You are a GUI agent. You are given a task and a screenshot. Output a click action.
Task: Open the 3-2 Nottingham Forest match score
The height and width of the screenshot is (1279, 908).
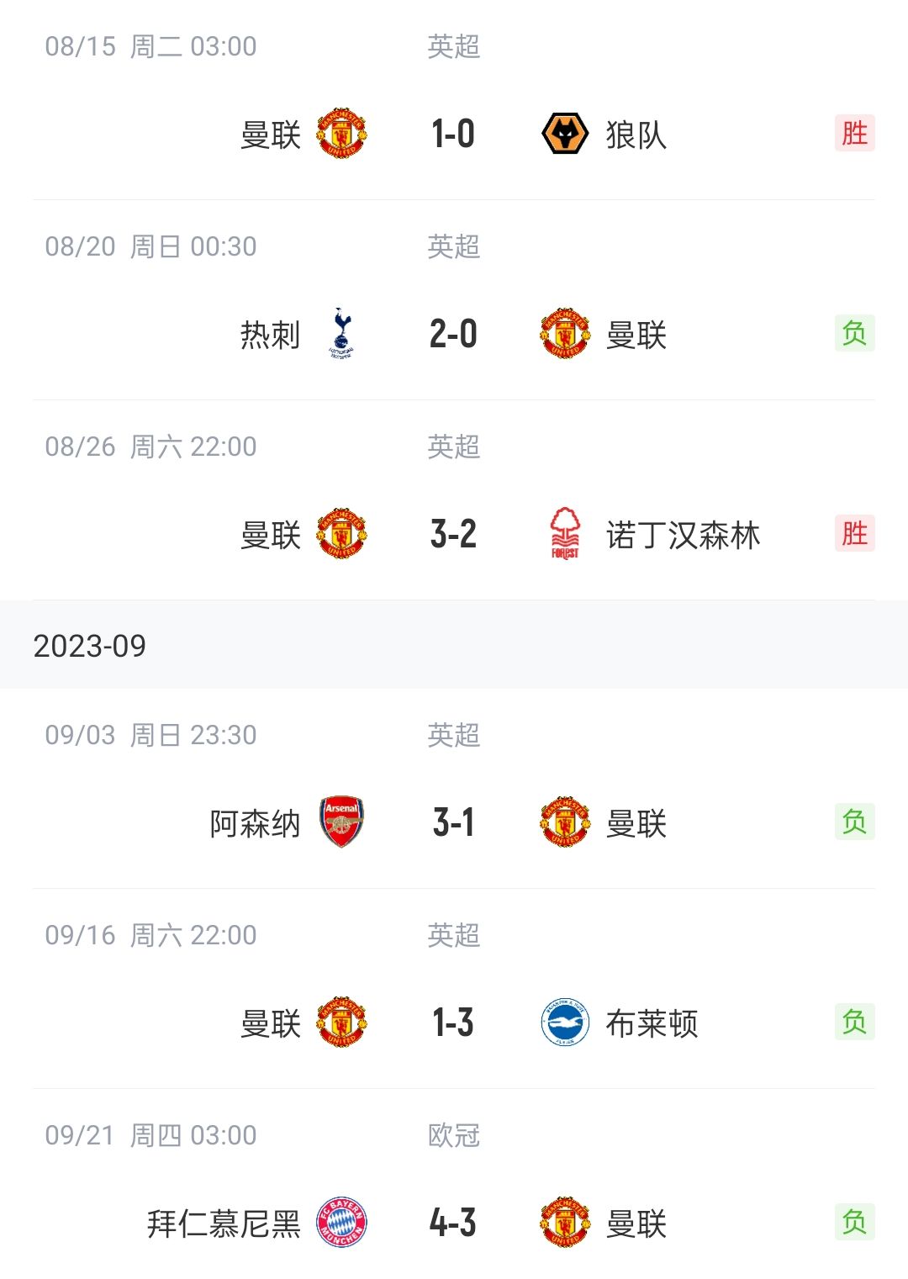tap(453, 534)
